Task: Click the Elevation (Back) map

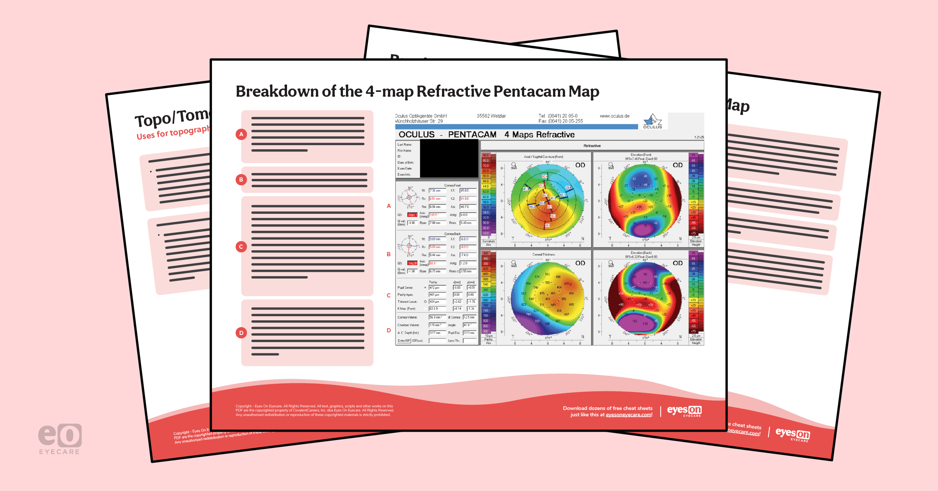Action: (x=645, y=299)
